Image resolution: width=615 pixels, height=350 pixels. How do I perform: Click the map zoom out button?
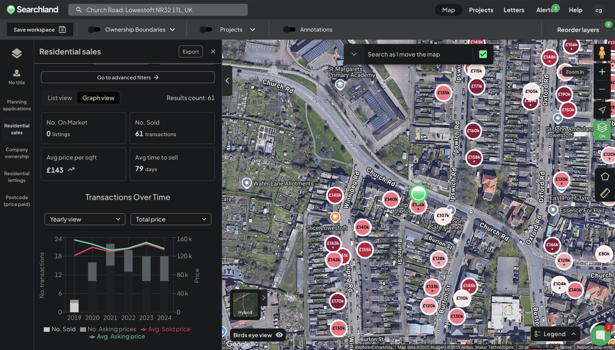[602, 89]
